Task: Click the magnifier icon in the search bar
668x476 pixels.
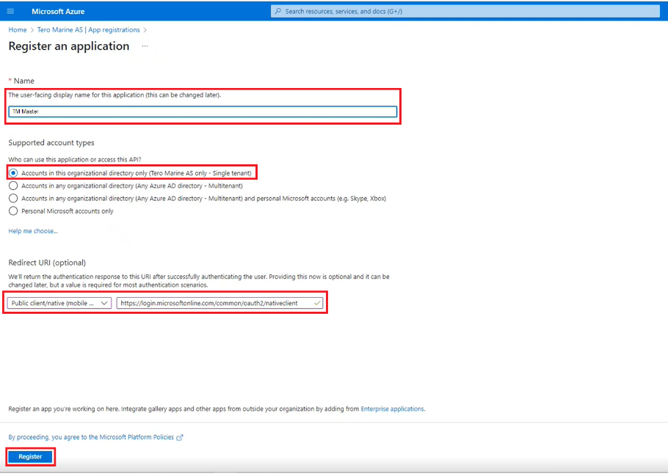Action: 277,12
